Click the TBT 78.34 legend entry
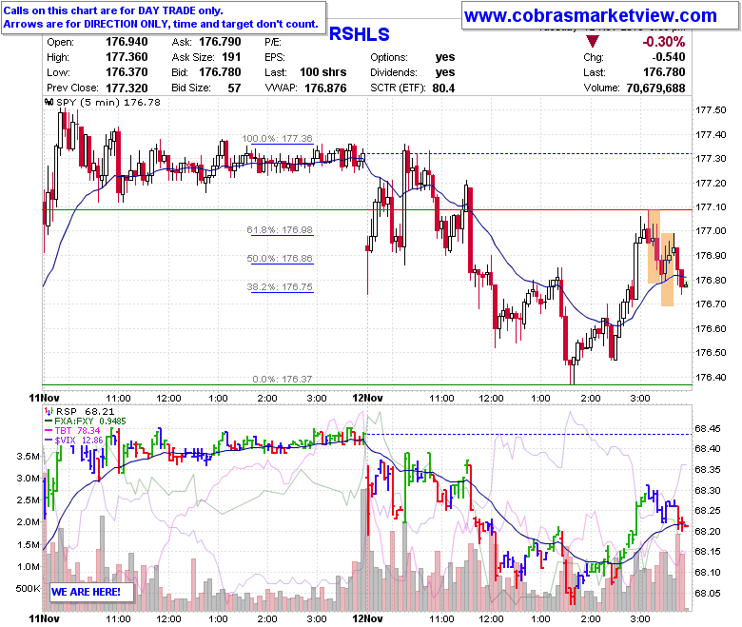This screenshot has height=627, width=742. (78, 430)
